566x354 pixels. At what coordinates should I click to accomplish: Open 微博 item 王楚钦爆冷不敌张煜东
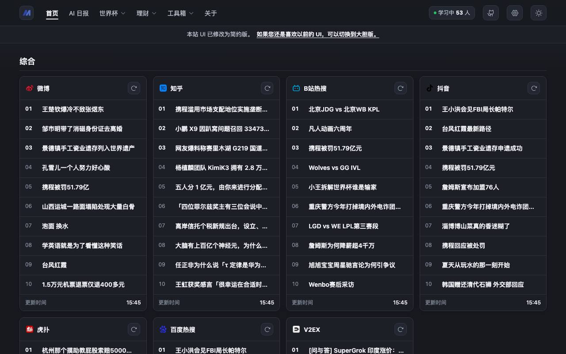pyautogui.click(x=83, y=109)
